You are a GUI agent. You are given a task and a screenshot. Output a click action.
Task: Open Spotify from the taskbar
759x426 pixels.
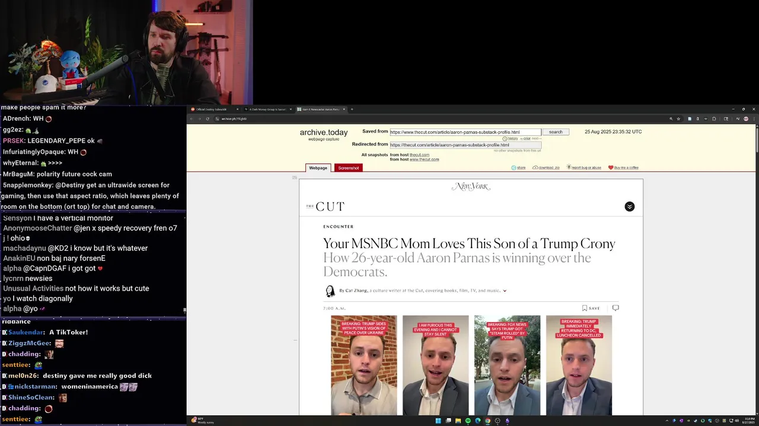pos(468,421)
